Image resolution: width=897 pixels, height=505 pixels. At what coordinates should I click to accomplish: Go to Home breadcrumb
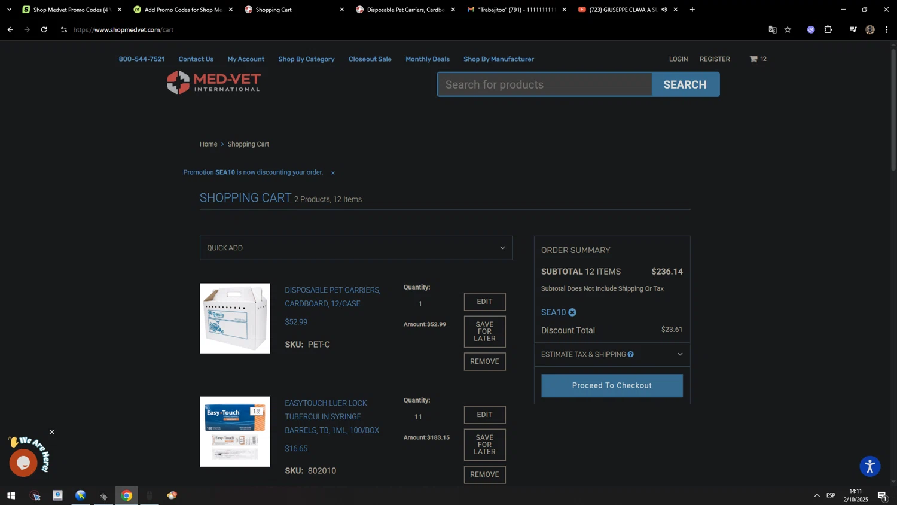point(208,144)
